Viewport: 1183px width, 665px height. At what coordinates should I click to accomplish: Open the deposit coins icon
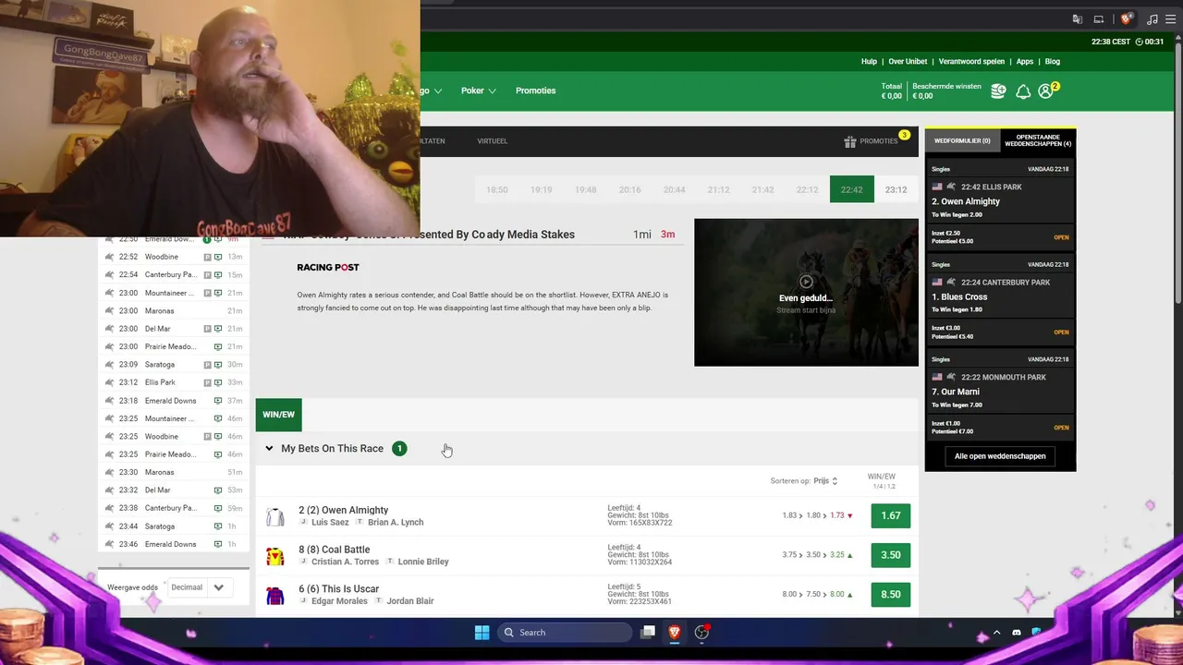pos(998,91)
